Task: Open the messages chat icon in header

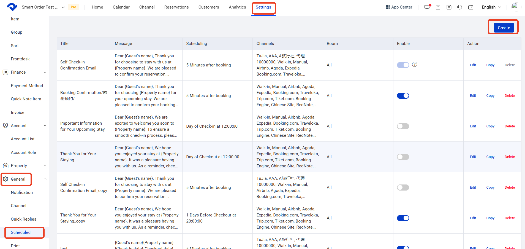Action: tap(427, 7)
